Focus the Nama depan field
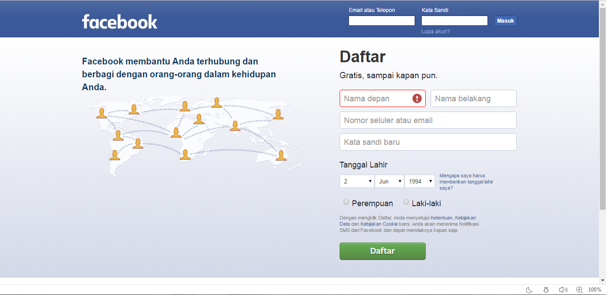 [x=383, y=99]
